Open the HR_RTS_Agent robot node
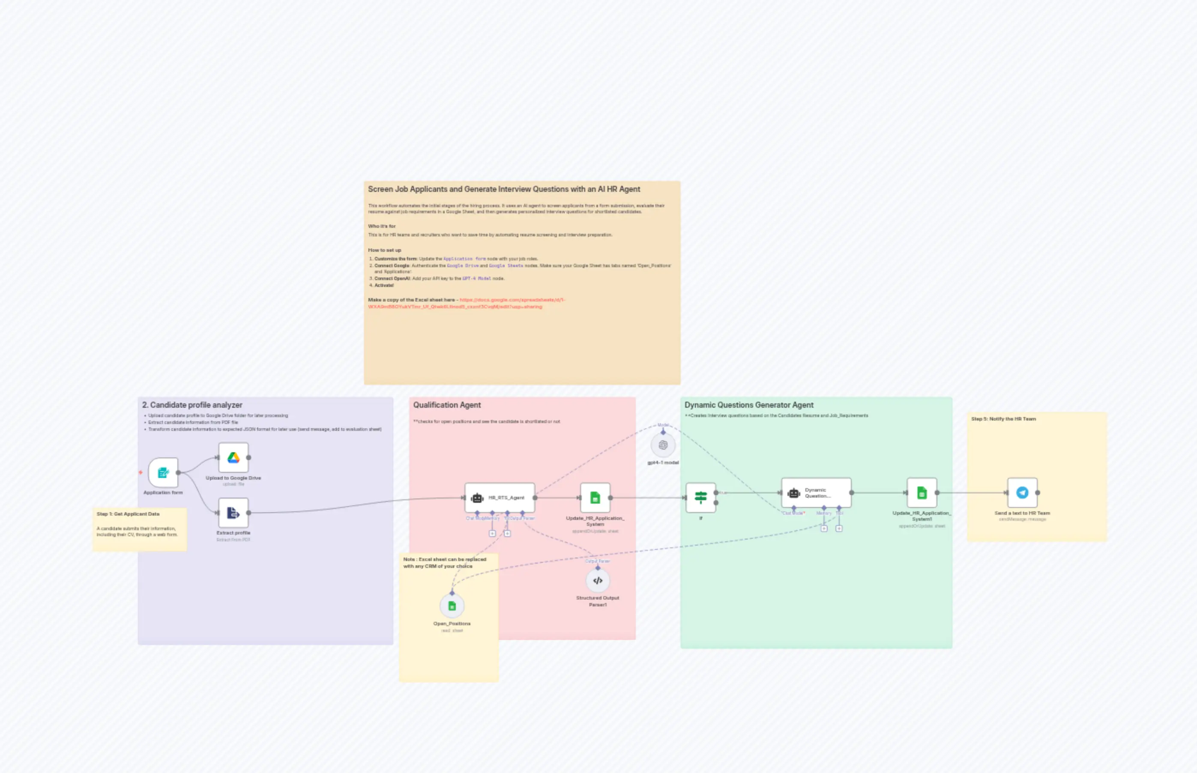The width and height of the screenshot is (1197, 773). tap(501, 498)
